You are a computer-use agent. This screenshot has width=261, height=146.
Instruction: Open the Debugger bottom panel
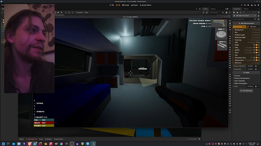[32, 139]
